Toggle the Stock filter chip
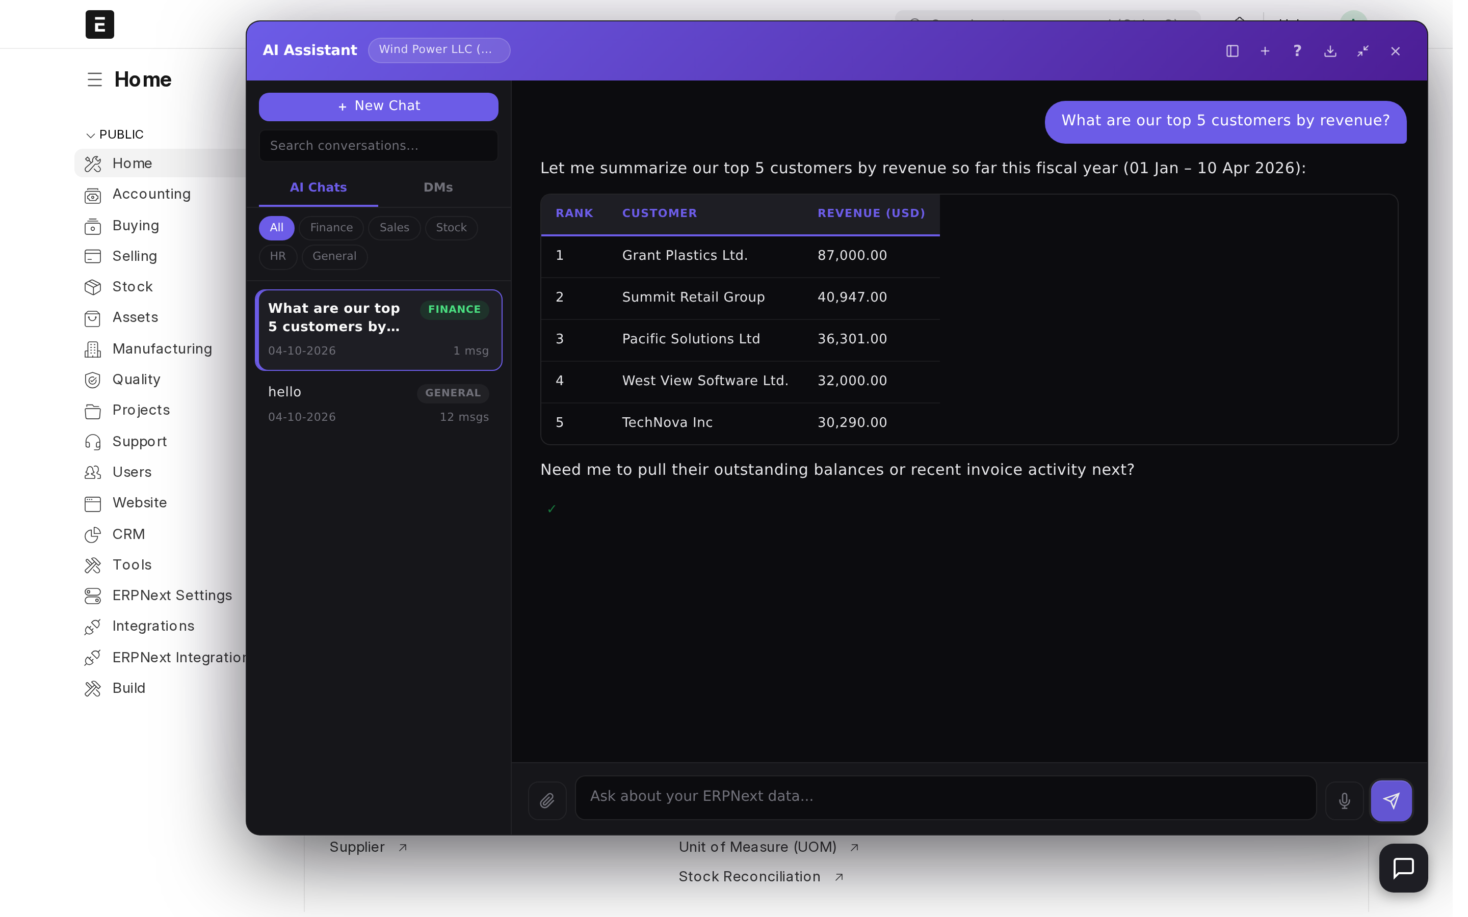The height and width of the screenshot is (917, 1468). point(451,227)
